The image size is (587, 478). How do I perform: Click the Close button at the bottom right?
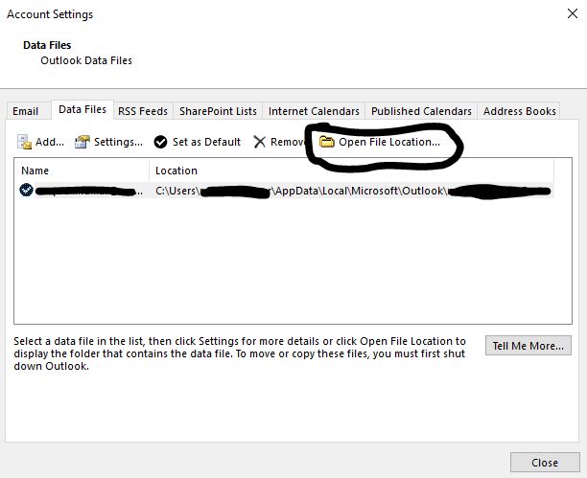pyautogui.click(x=544, y=462)
